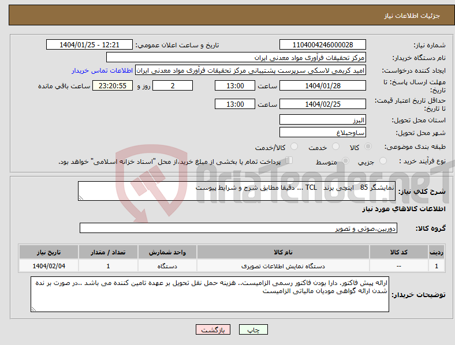This screenshot has height=345, width=455.
Task: Click the resize handle of description box
Action: [81, 198]
